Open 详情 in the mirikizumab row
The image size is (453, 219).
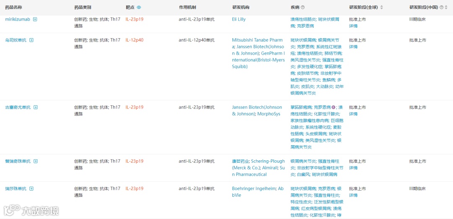click(353, 26)
